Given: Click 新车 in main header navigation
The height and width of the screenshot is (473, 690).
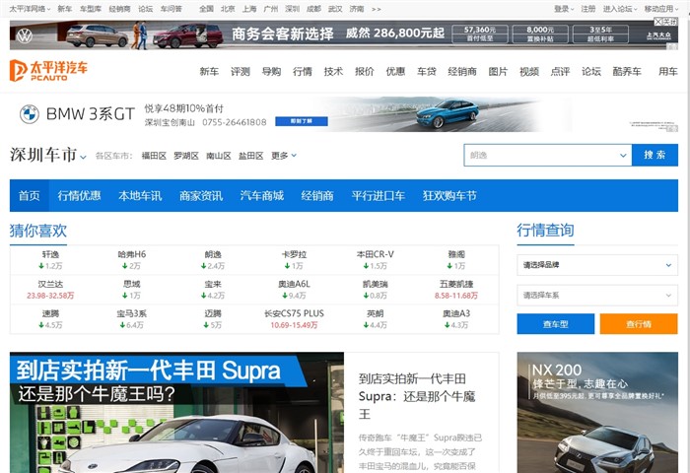Looking at the screenshot, I should pos(209,71).
